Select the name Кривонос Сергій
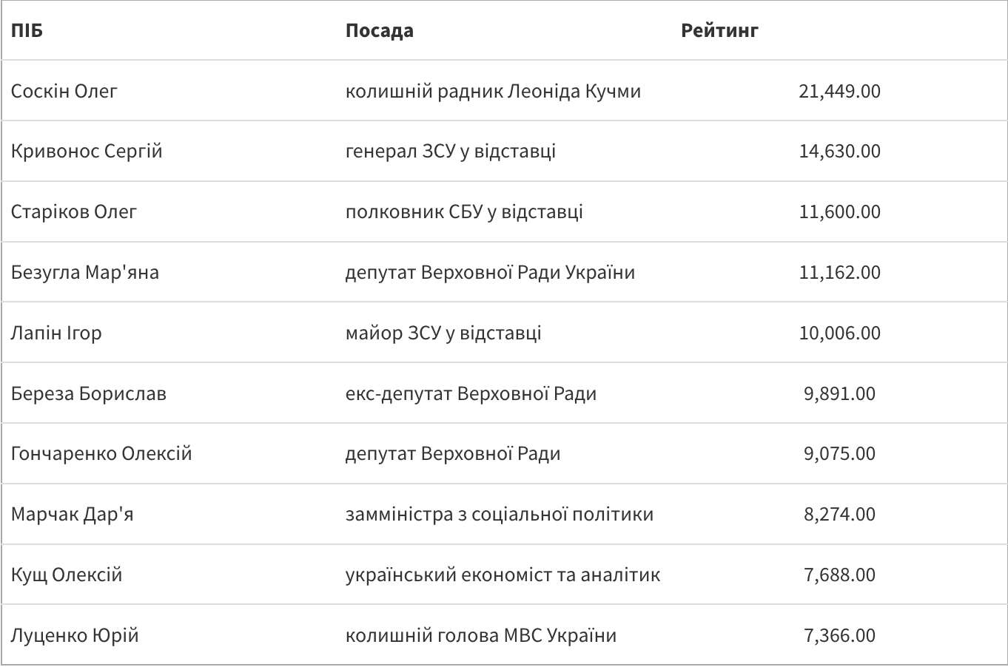1008x667 pixels. (x=87, y=152)
